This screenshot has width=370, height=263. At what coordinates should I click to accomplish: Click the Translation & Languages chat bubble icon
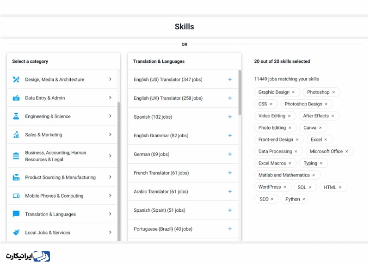coord(16,214)
